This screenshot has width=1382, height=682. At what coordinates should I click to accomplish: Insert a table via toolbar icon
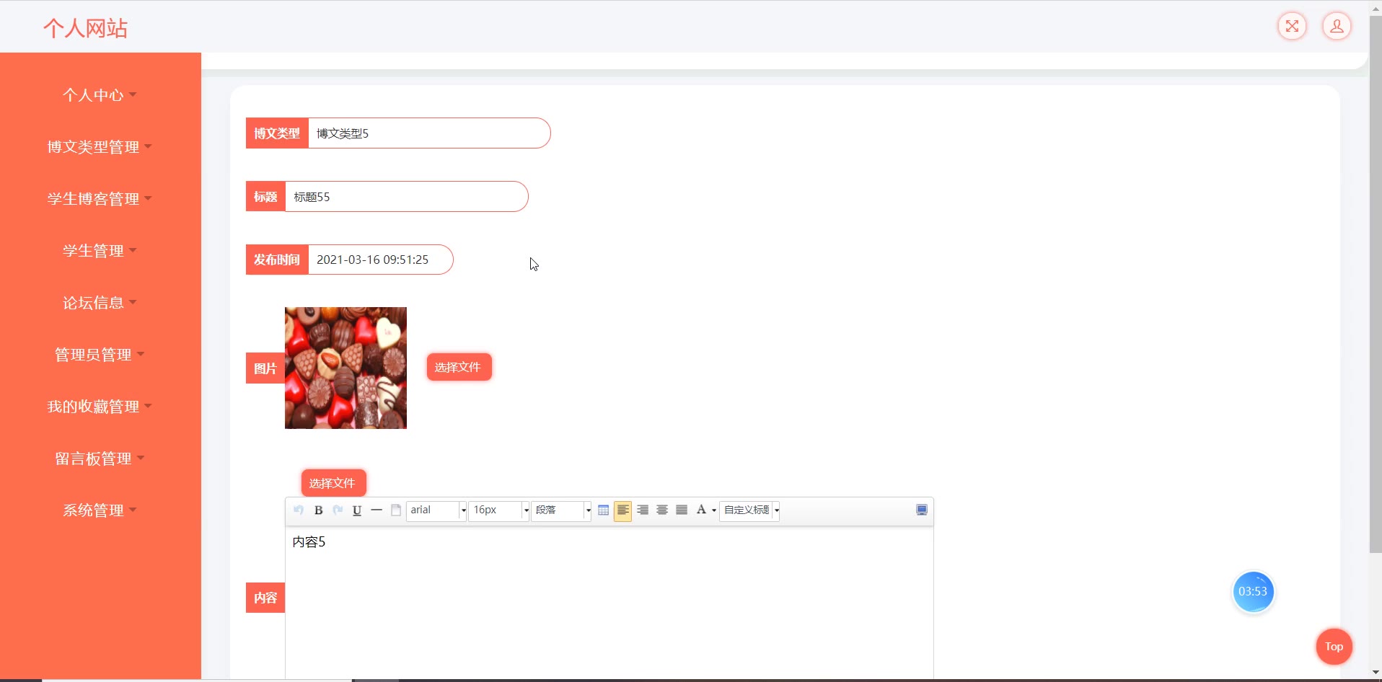[x=604, y=510]
